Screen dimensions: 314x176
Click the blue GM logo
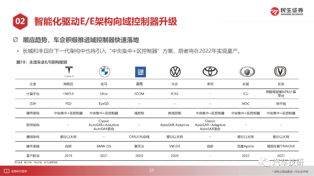(140, 72)
